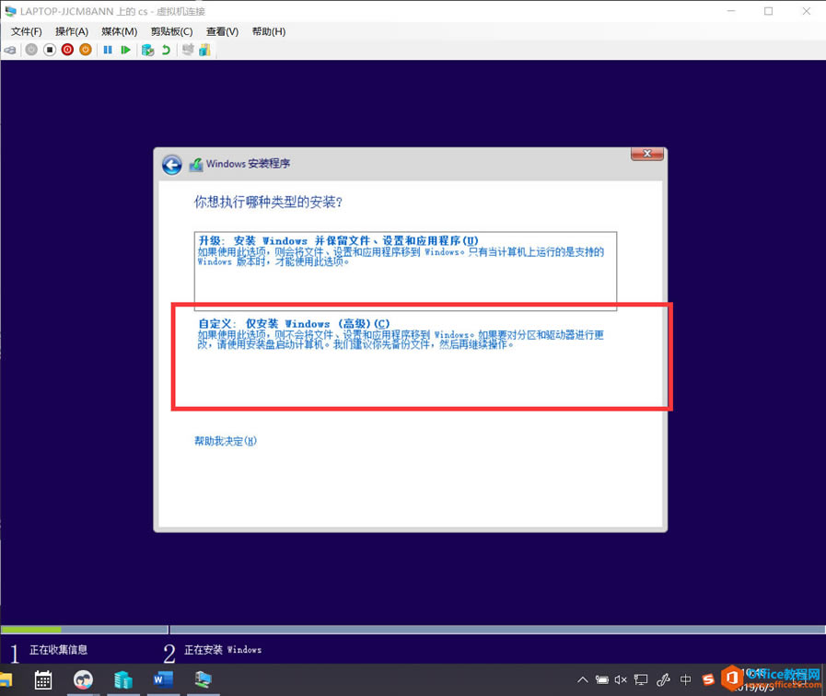Viewport: 826px width, 696px height.
Task: Click the VM connection taskbar icon
Action: (x=203, y=679)
